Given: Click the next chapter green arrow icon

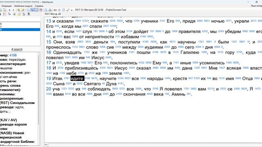Looking at the screenshot, I should [x=23, y=10].
